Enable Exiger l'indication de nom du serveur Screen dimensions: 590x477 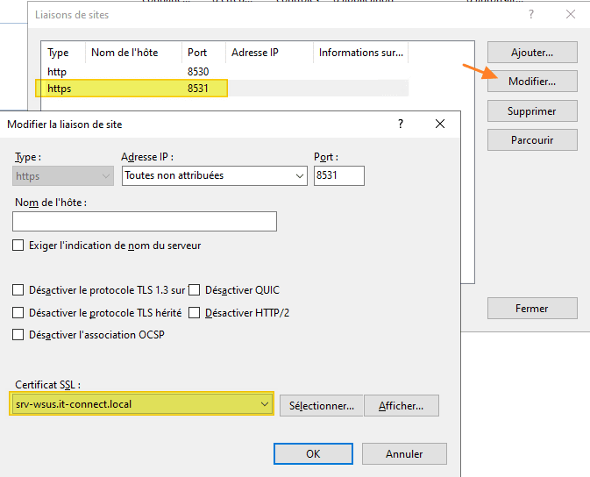pyautogui.click(x=18, y=246)
